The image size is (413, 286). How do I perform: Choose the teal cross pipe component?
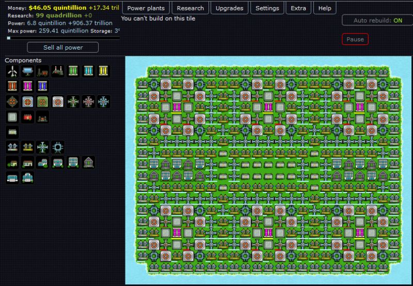pos(42,147)
